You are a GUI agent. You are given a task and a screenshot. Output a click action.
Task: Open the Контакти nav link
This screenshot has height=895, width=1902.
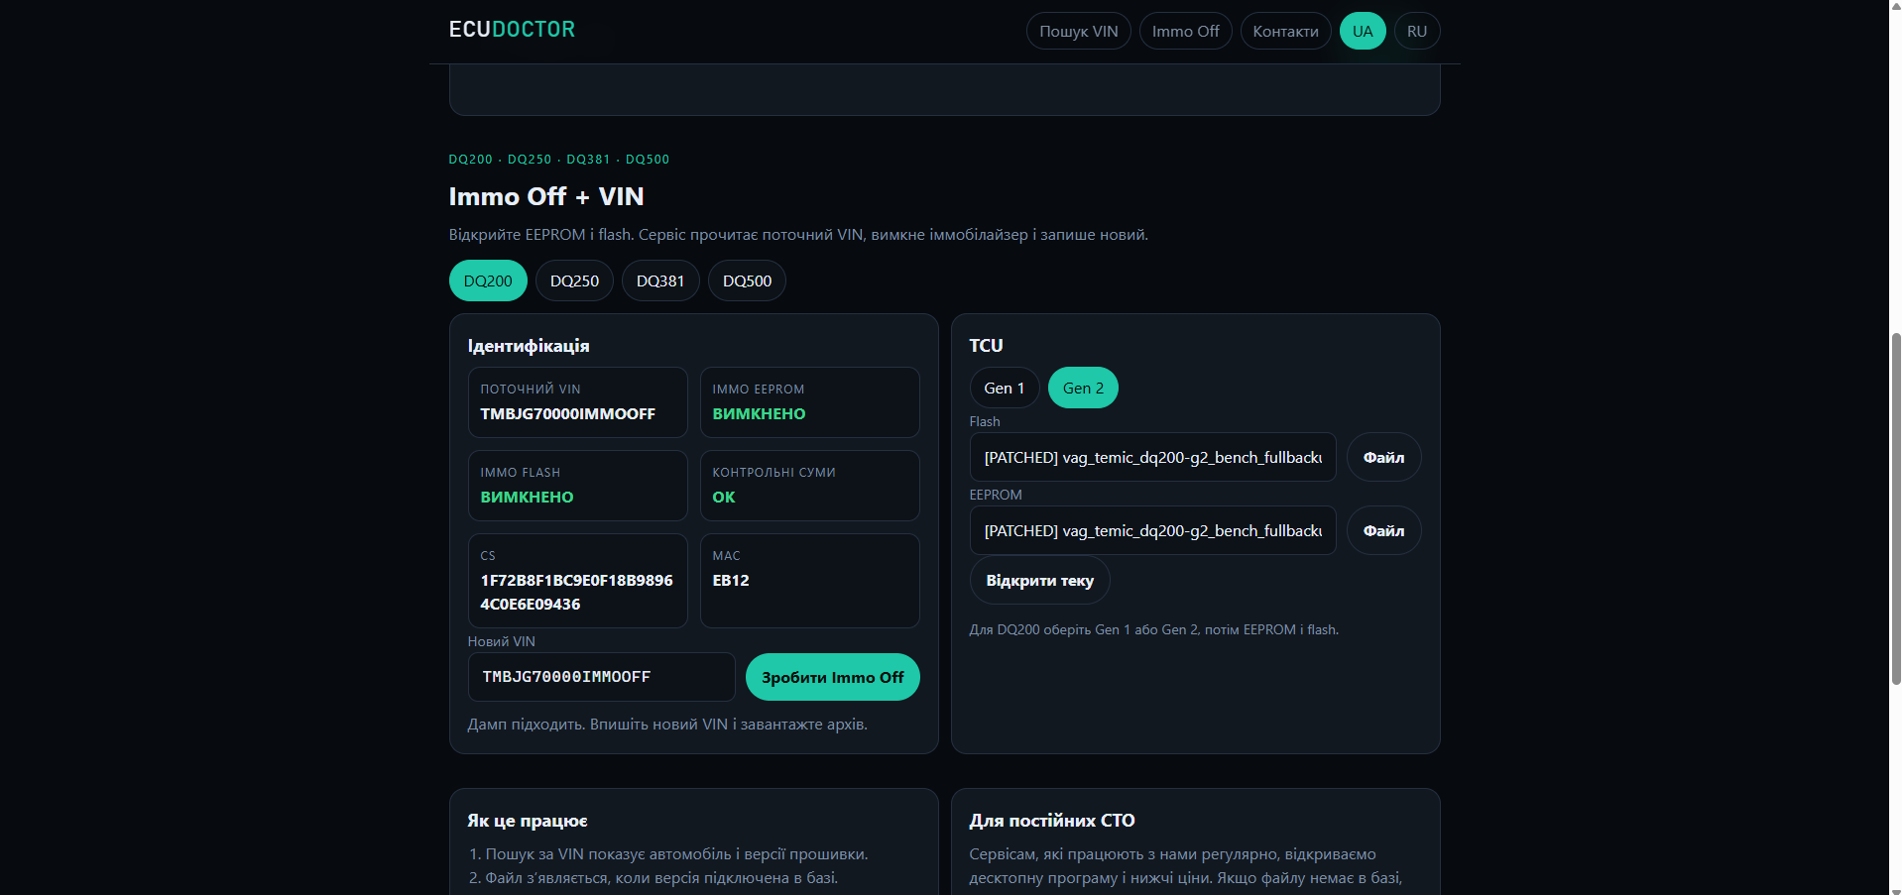click(x=1285, y=31)
